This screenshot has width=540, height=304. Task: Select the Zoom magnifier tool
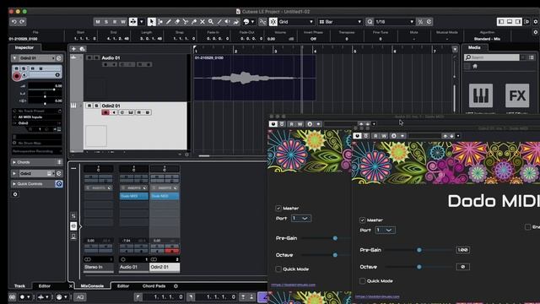tap(211, 22)
